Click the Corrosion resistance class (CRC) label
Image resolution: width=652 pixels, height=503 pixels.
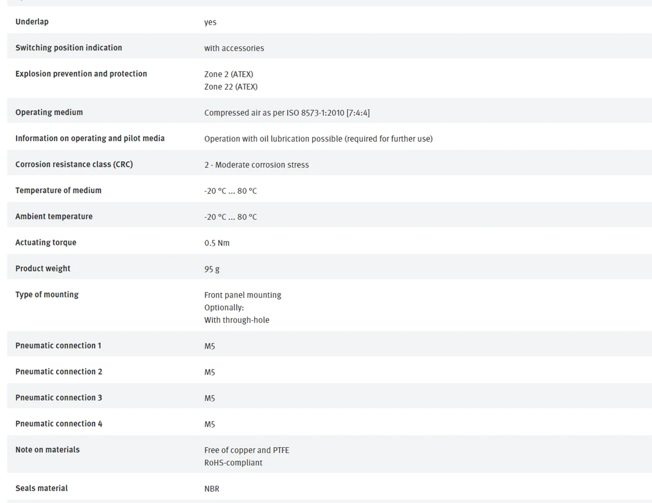pos(74,164)
